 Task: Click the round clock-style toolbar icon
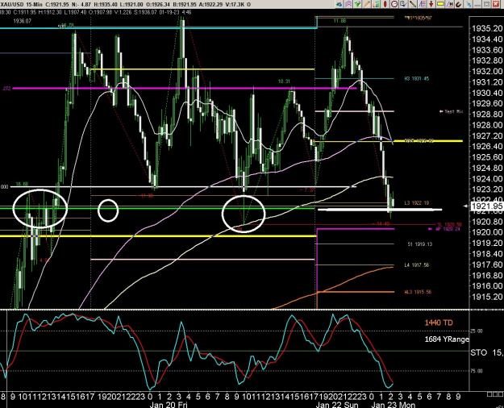point(394,4)
